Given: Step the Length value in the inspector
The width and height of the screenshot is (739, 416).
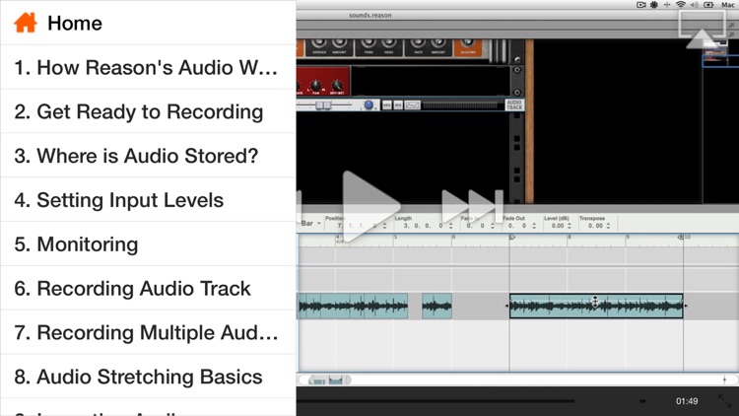Looking at the screenshot, I should point(450,226).
